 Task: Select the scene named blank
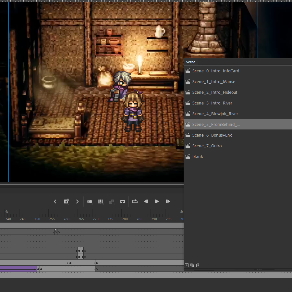point(238,157)
